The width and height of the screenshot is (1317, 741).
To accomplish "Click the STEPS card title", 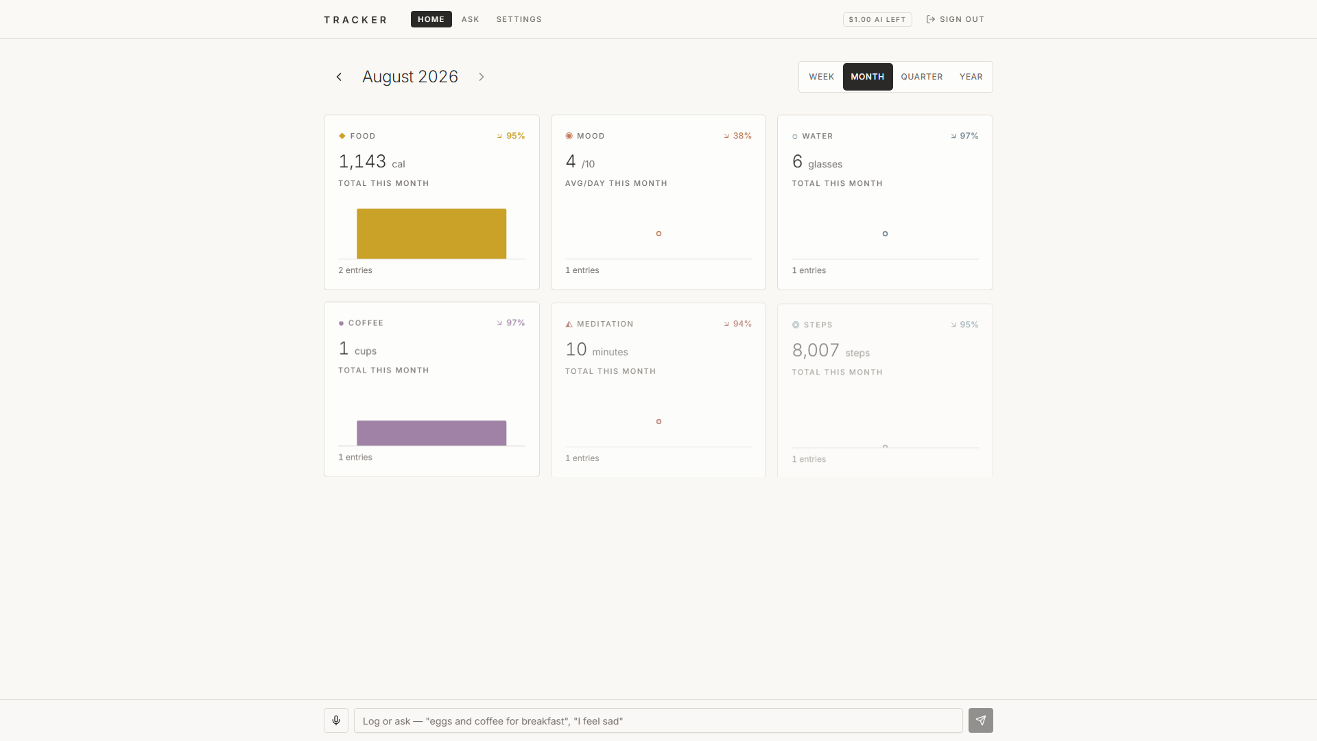I will (818, 325).
